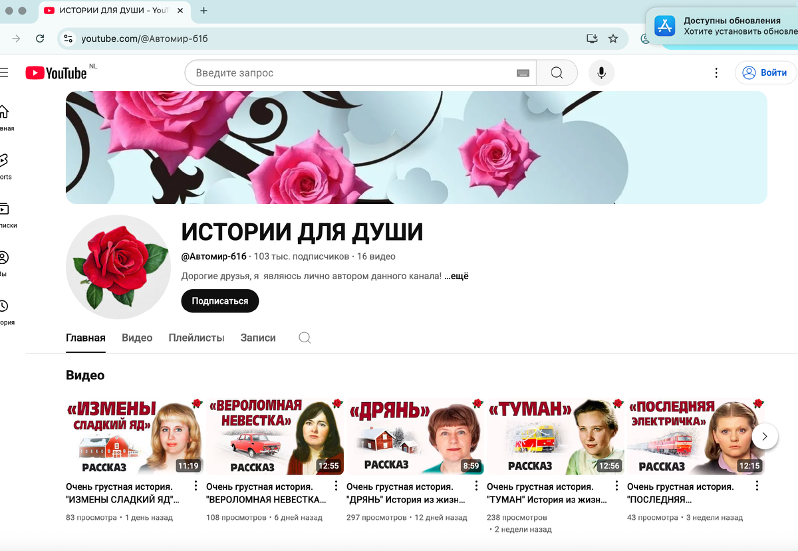Open the "ВЕРОЛОМНАЯ НЕВЕСТКА" video title
Viewport: 798px width, 551px height.
tap(266, 493)
